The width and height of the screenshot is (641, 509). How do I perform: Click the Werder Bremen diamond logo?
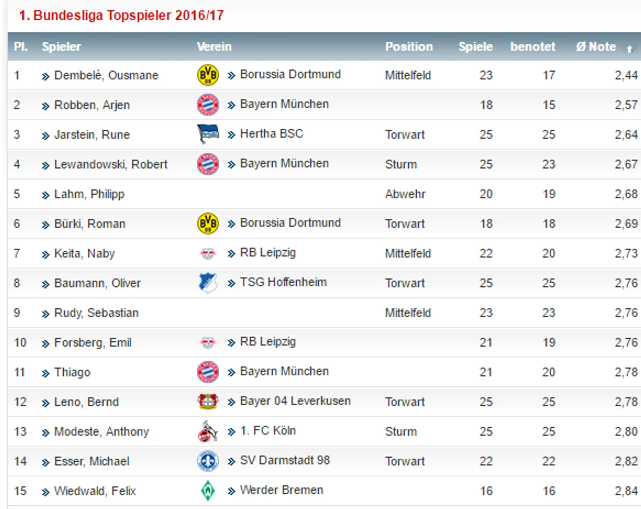(208, 491)
